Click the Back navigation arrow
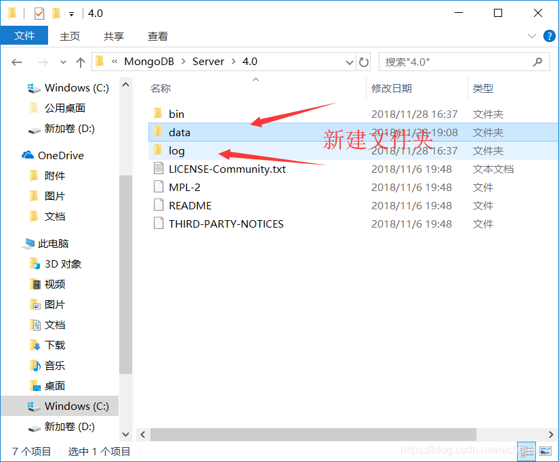Image resolution: width=559 pixels, height=462 pixels. (16, 62)
